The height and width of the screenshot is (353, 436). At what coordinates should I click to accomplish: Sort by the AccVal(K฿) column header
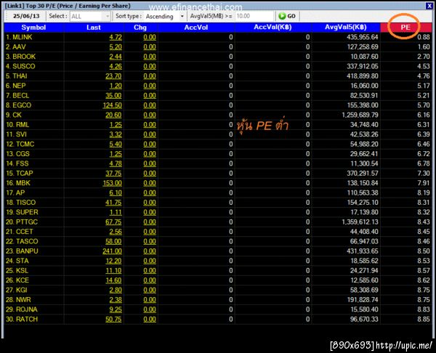[x=272, y=28]
